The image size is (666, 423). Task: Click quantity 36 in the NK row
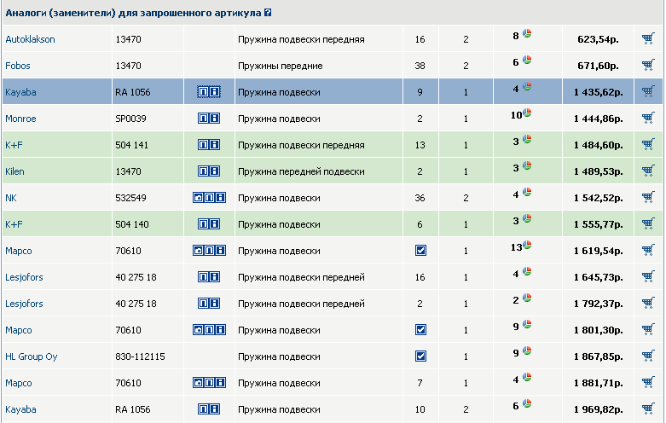[x=420, y=198]
